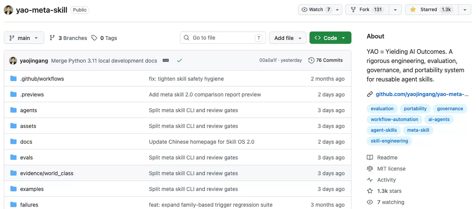476x209 pixels.
Task: Click the folder icon for .previews
Action: 13,94
